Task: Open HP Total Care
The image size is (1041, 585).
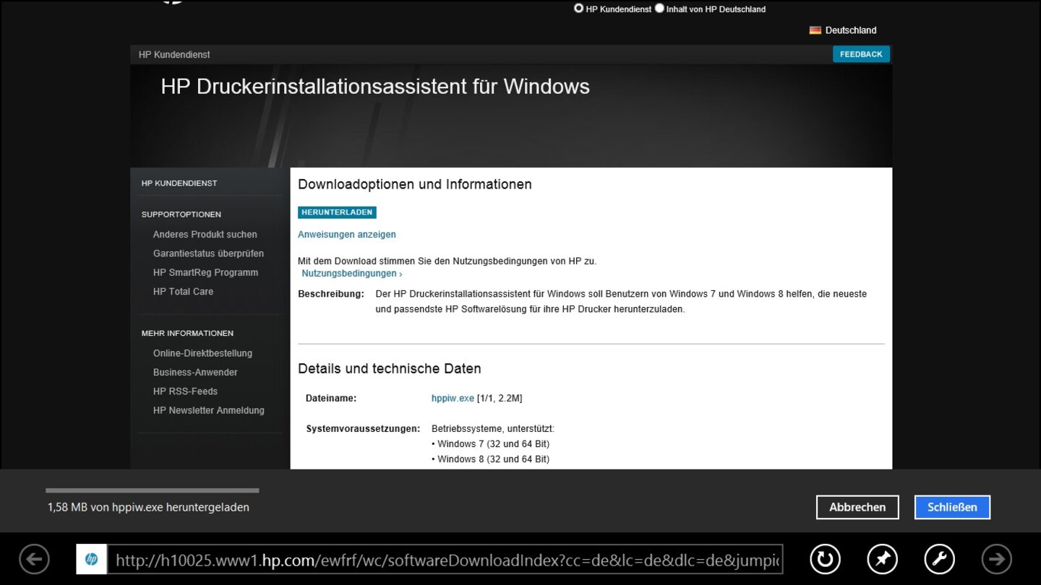Action: [183, 292]
